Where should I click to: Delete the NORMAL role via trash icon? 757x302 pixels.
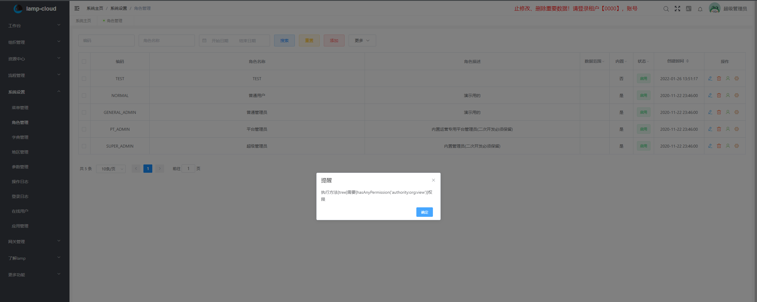tap(719, 95)
